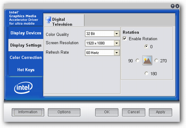Choose 270 degree rotation radio button
This screenshot has width=186, height=128.
click(156, 60)
